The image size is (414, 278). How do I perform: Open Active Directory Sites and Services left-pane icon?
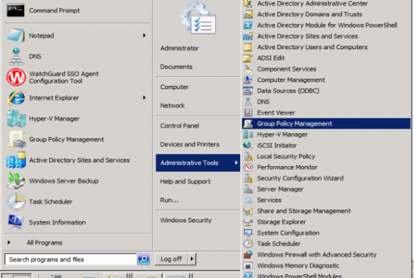pos(16,160)
